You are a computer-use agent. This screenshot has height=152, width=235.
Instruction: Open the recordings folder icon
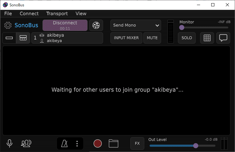click(x=114, y=143)
